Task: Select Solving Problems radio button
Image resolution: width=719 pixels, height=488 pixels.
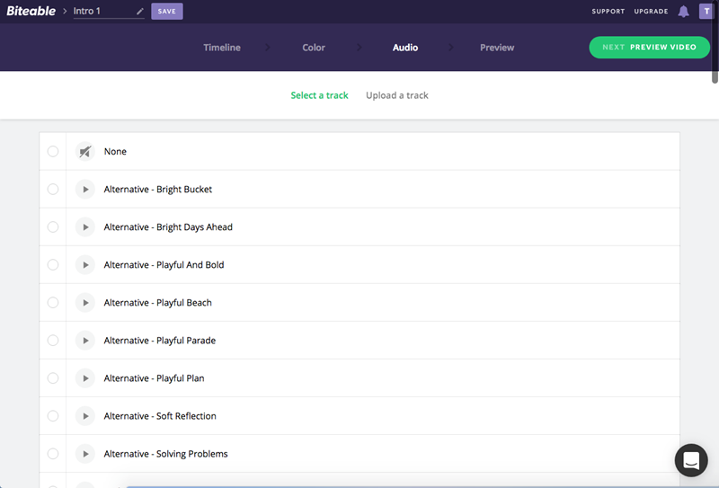Action: (x=53, y=454)
